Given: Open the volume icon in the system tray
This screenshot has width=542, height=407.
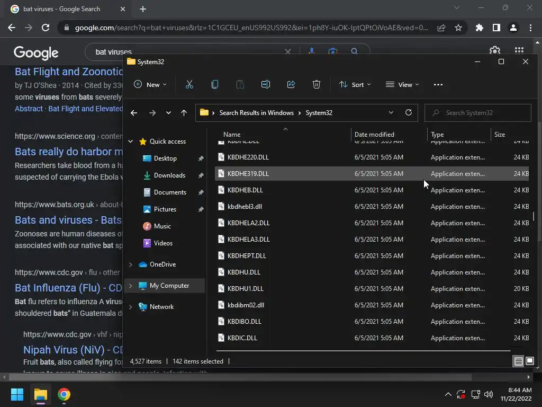Looking at the screenshot, I should (x=489, y=394).
